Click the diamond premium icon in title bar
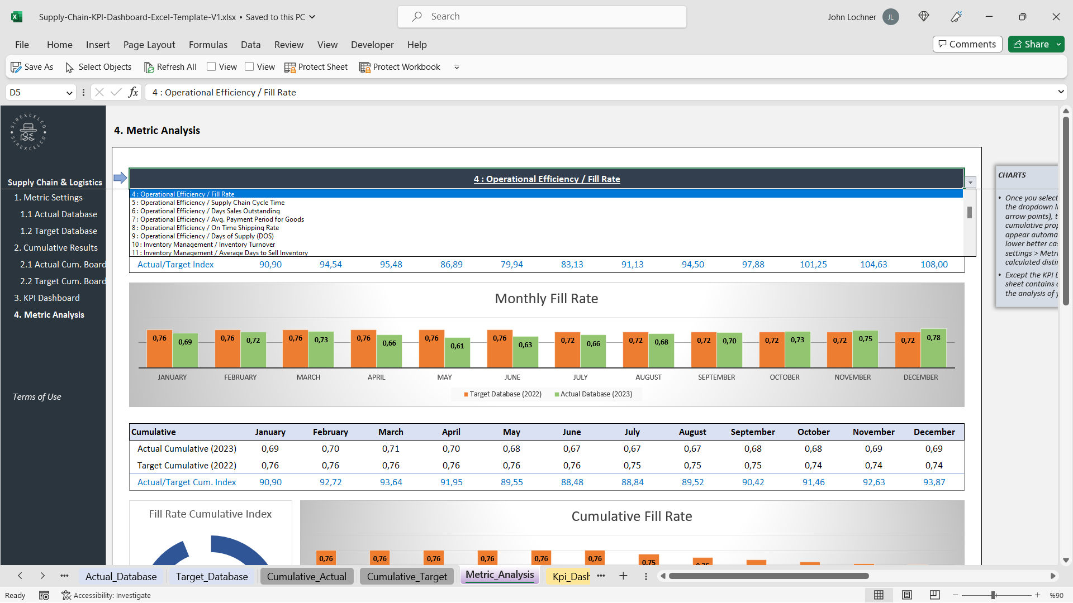 924,17
